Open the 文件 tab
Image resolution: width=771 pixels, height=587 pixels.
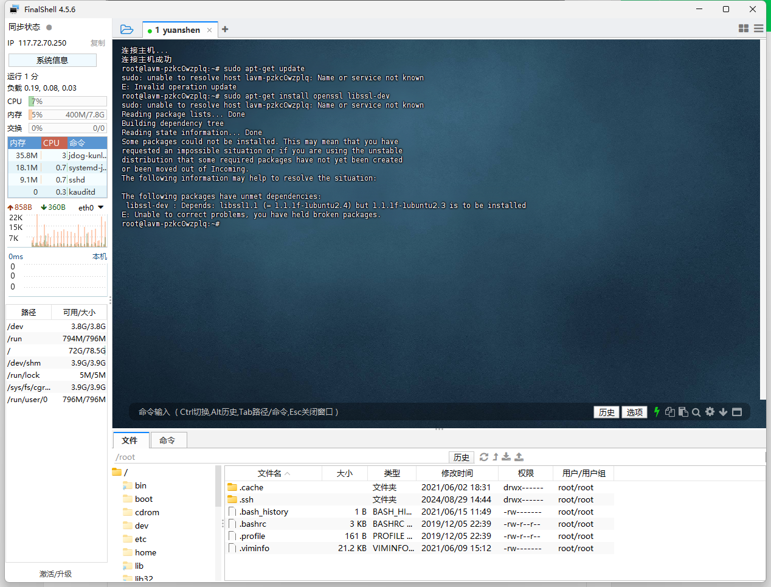point(130,440)
